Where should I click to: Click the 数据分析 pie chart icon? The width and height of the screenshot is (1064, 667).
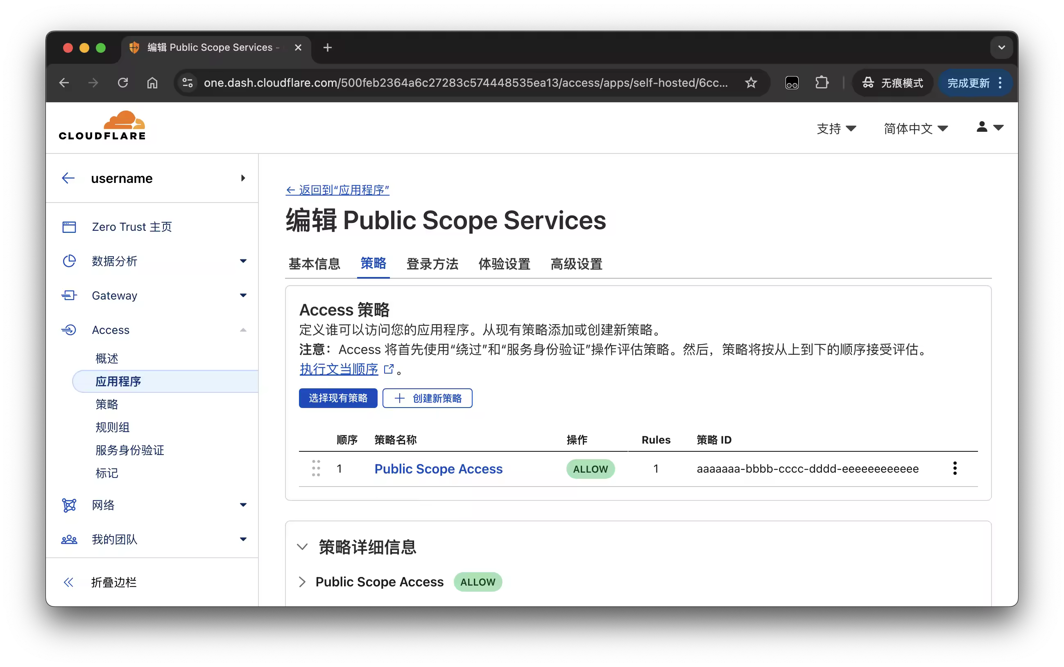(x=69, y=261)
